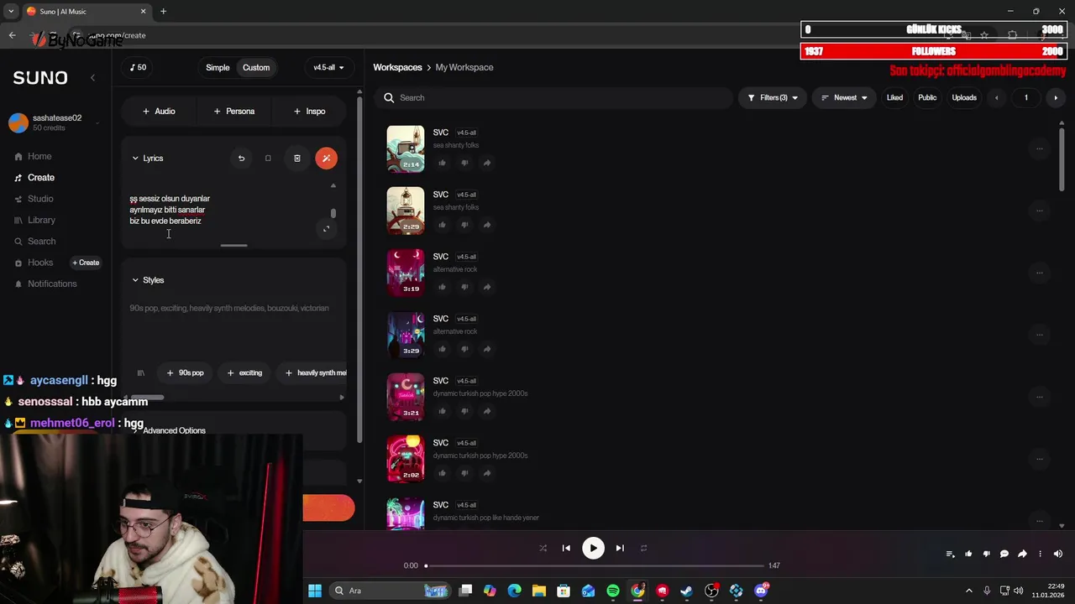1075x604 pixels.
Task: Click the icon left of 90s pop tag
Action: pos(140,372)
